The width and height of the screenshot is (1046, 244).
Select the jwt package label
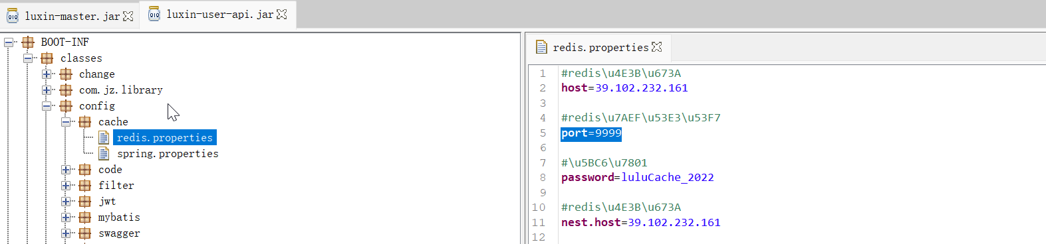107,202
